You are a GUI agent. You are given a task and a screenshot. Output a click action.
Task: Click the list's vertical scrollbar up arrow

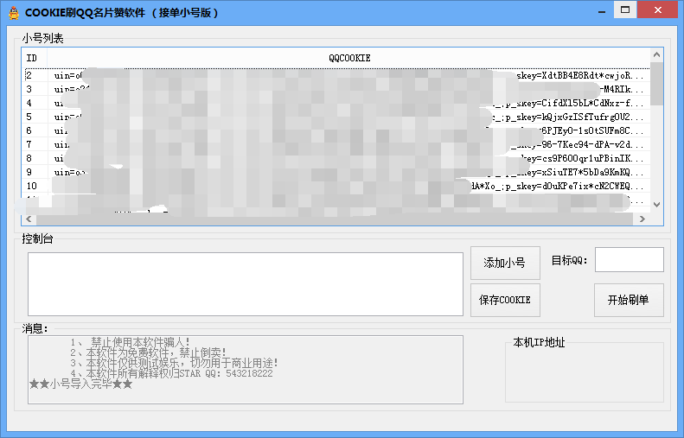point(656,55)
